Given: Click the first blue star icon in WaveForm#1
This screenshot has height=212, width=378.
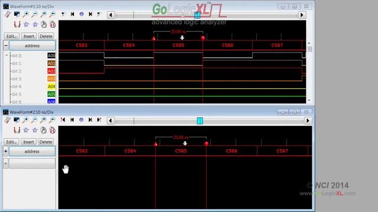Looking at the screenshot, I should click(x=26, y=24).
